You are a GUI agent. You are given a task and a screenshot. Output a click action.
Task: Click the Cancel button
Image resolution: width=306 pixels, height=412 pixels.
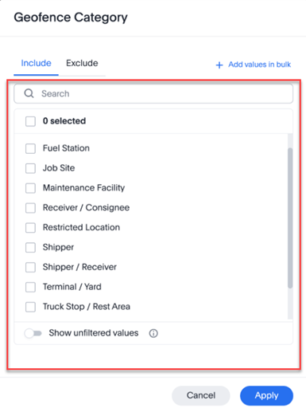[x=201, y=395]
